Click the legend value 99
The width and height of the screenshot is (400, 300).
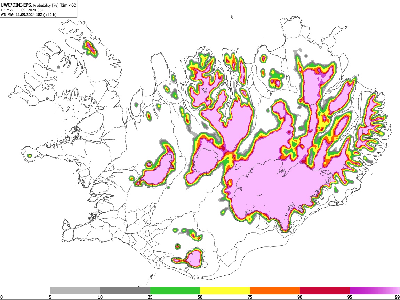397,297
